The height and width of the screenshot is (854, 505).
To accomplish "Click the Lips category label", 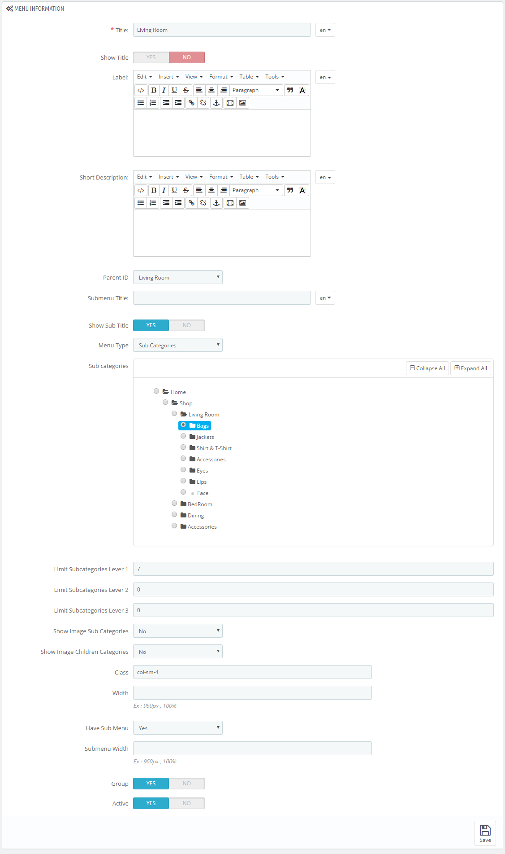I will tap(202, 482).
